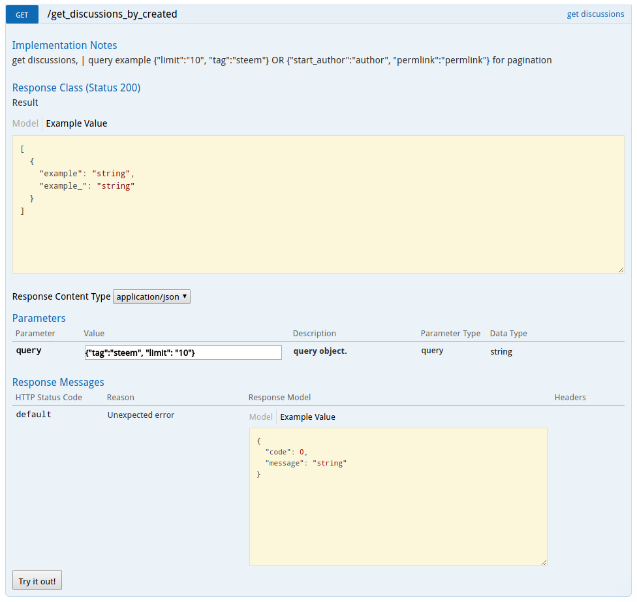Click the 'Response Content Type' label

[61, 296]
